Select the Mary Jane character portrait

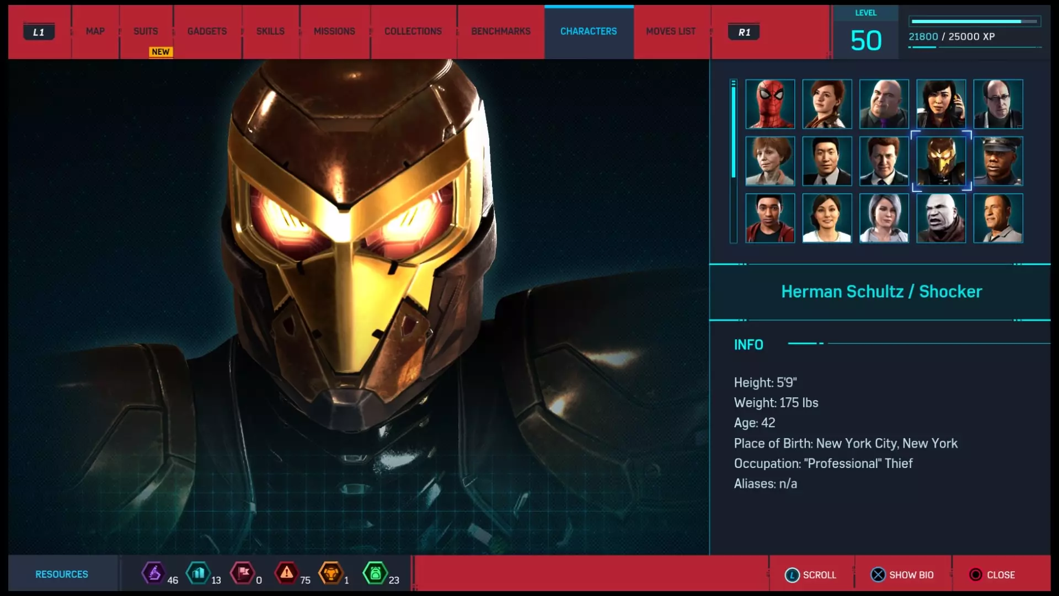pos(827,104)
